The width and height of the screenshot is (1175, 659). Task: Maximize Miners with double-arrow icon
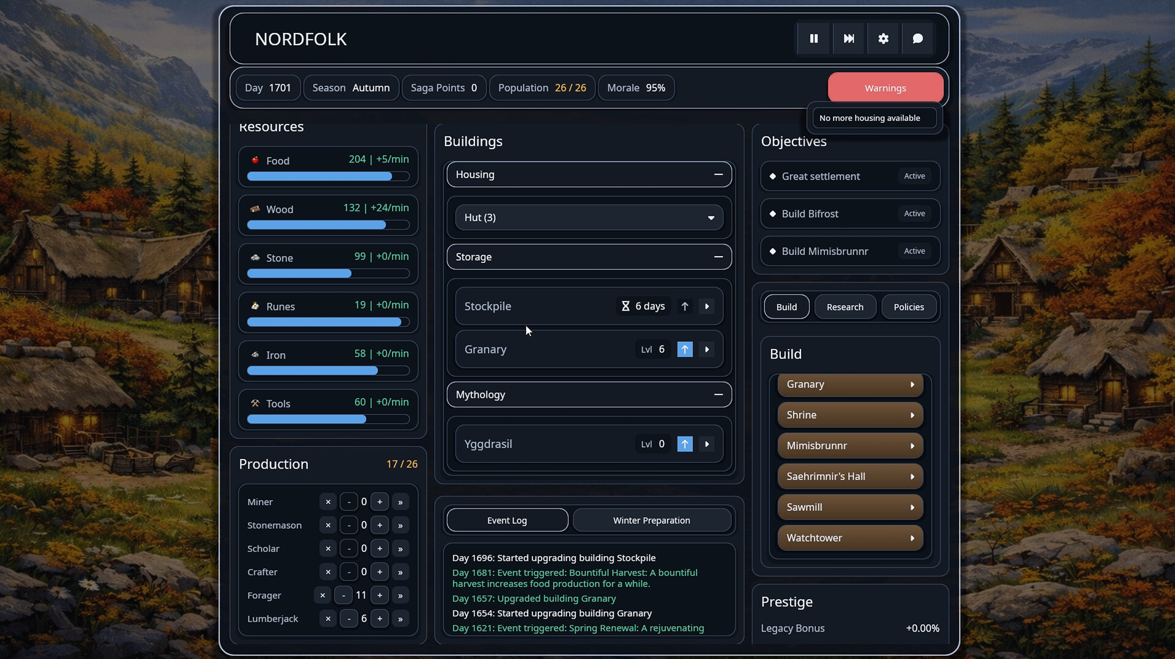click(400, 502)
